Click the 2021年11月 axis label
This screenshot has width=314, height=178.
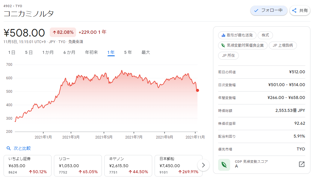(x=195, y=137)
